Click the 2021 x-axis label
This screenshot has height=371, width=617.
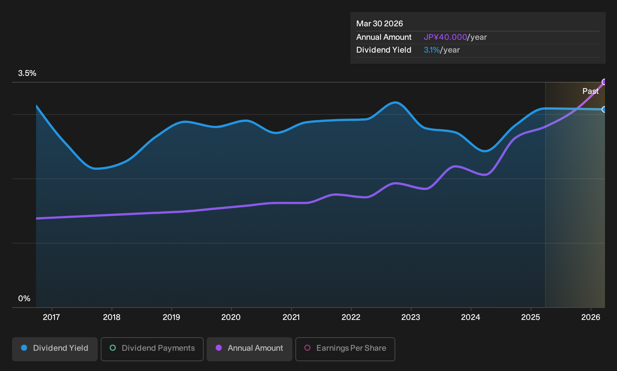tap(291, 317)
